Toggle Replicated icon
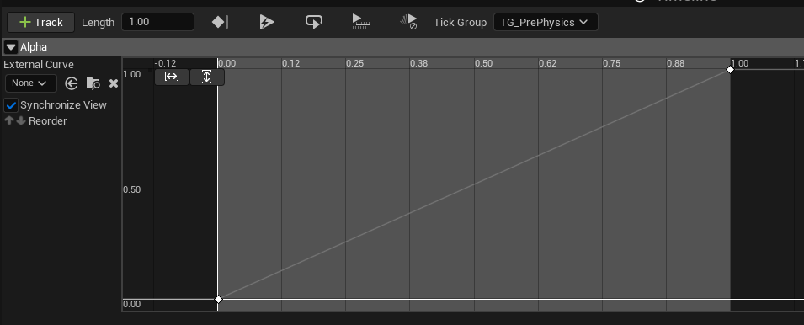Image resolution: width=804 pixels, height=325 pixels. click(361, 22)
